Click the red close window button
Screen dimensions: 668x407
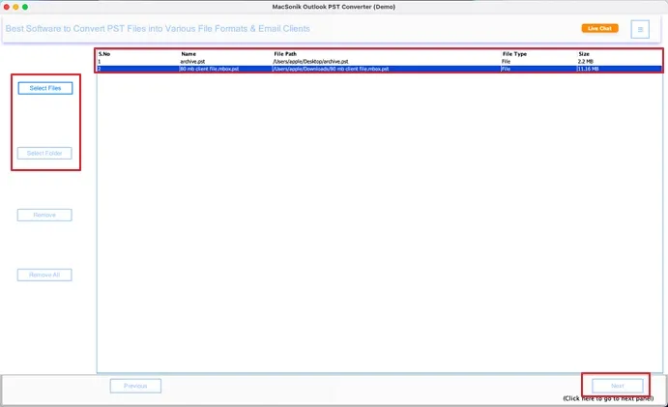click(x=7, y=7)
